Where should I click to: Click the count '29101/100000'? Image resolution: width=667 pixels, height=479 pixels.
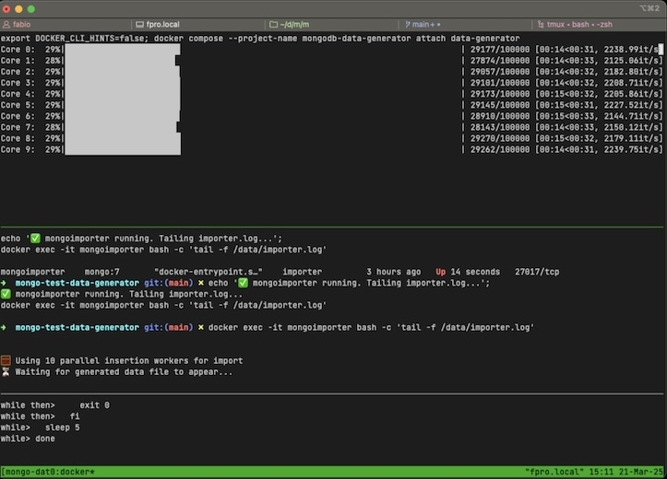click(500, 83)
